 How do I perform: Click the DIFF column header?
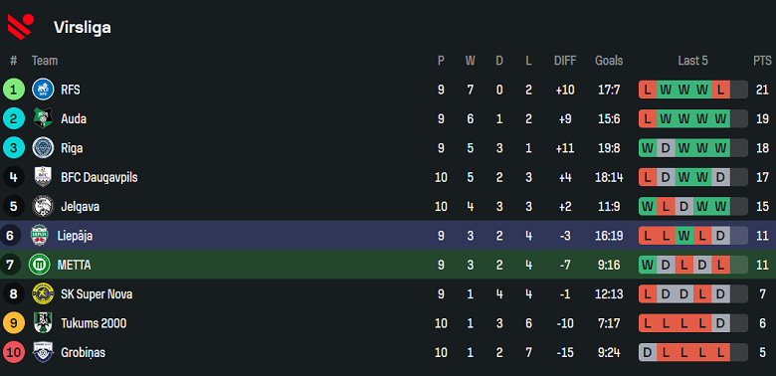pyautogui.click(x=565, y=61)
